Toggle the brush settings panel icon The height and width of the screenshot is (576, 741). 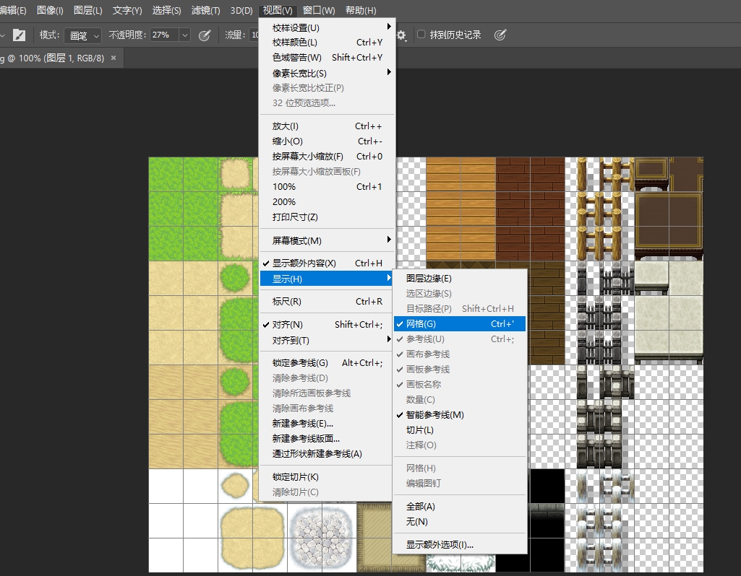(19, 35)
